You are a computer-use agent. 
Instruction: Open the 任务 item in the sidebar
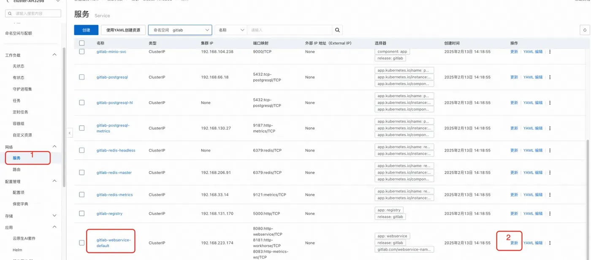tap(16, 100)
